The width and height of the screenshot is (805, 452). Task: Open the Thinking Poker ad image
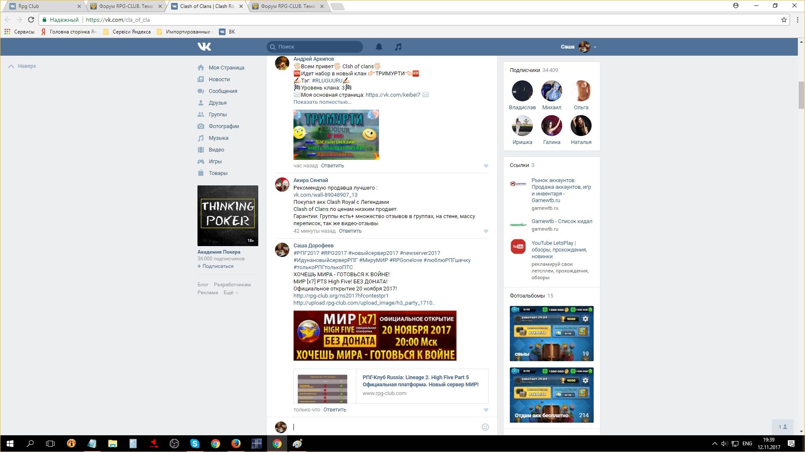click(228, 216)
